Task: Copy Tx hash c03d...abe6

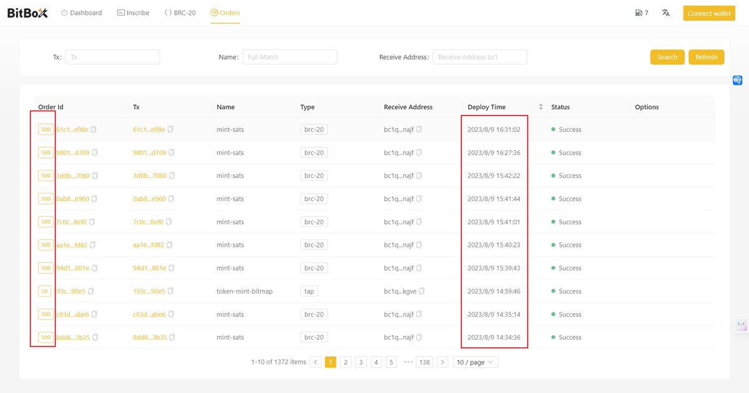Action: coord(172,315)
